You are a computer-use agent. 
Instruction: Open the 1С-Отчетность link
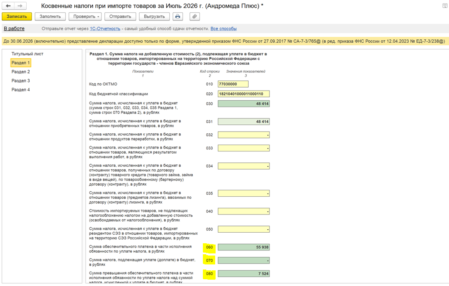point(105,28)
